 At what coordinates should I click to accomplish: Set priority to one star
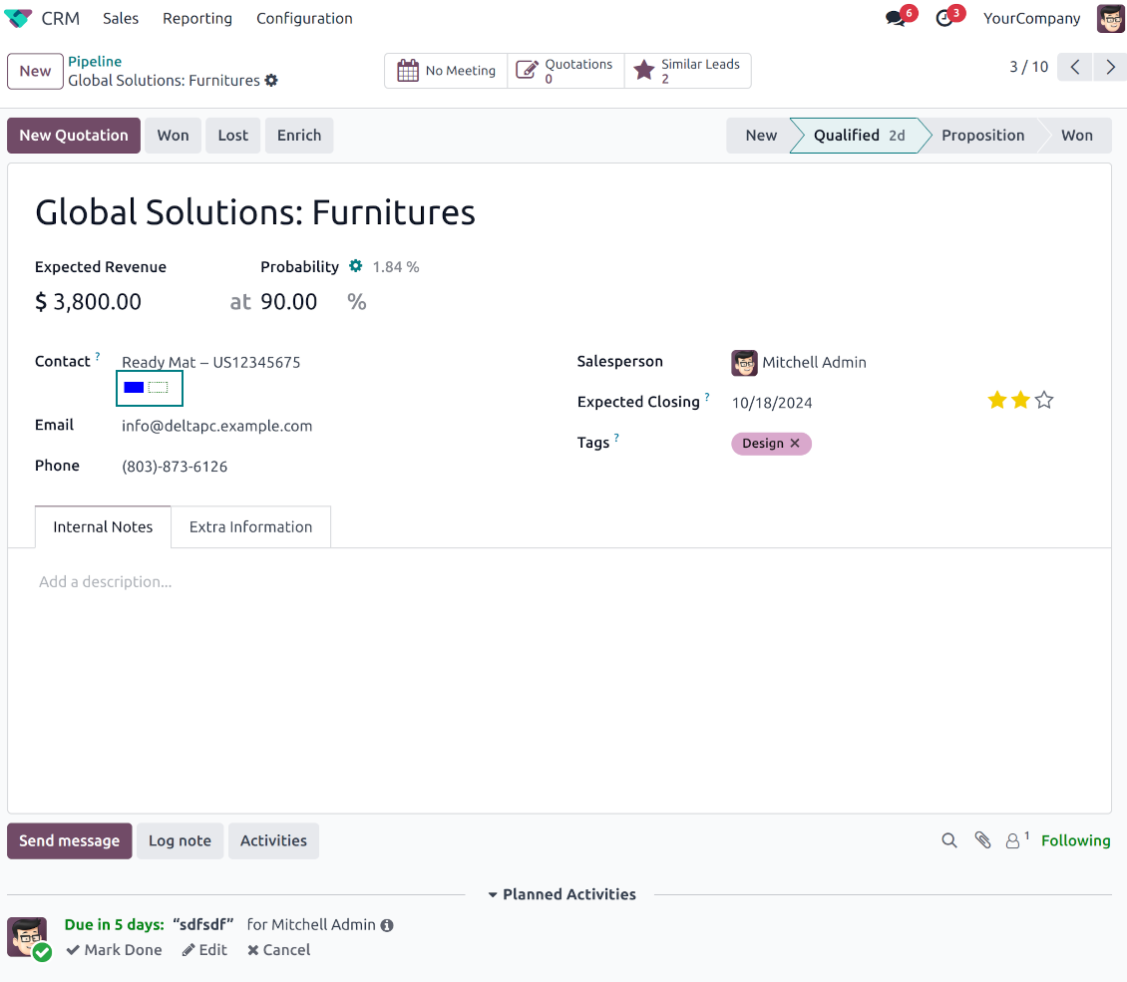click(x=996, y=401)
